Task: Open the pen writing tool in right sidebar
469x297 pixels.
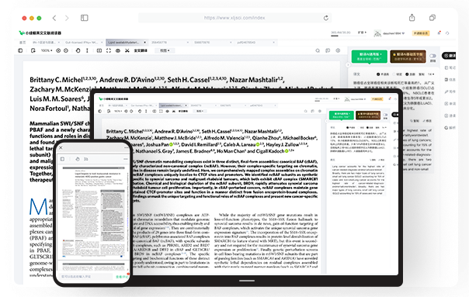Action: click(450, 92)
